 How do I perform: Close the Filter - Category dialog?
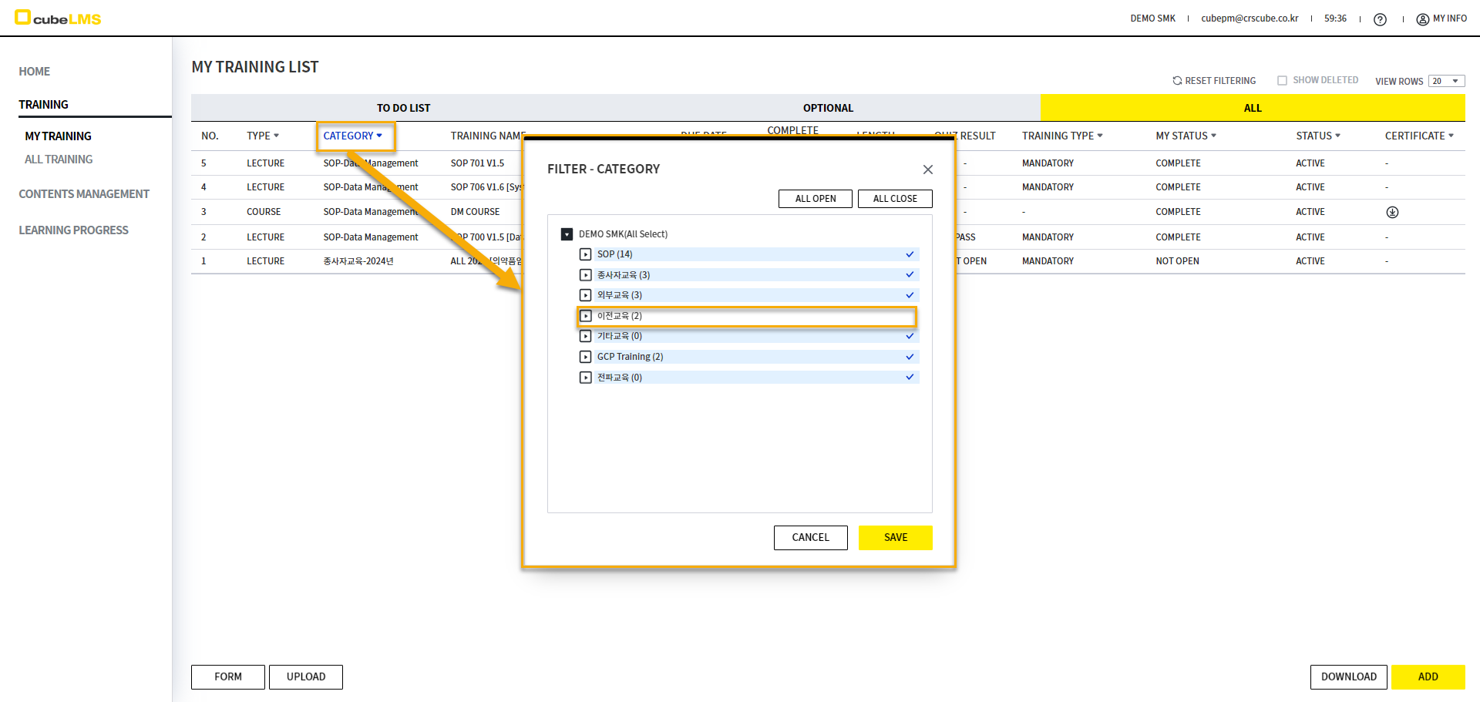(x=927, y=170)
